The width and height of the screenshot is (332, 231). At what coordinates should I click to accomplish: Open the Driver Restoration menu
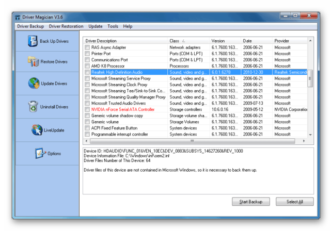[x=66, y=26]
